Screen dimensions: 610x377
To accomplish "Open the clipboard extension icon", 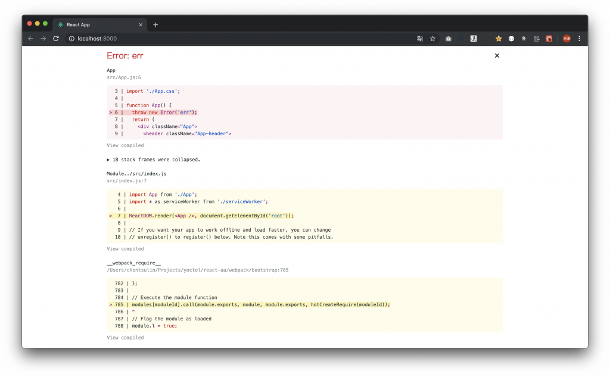I will coord(537,39).
